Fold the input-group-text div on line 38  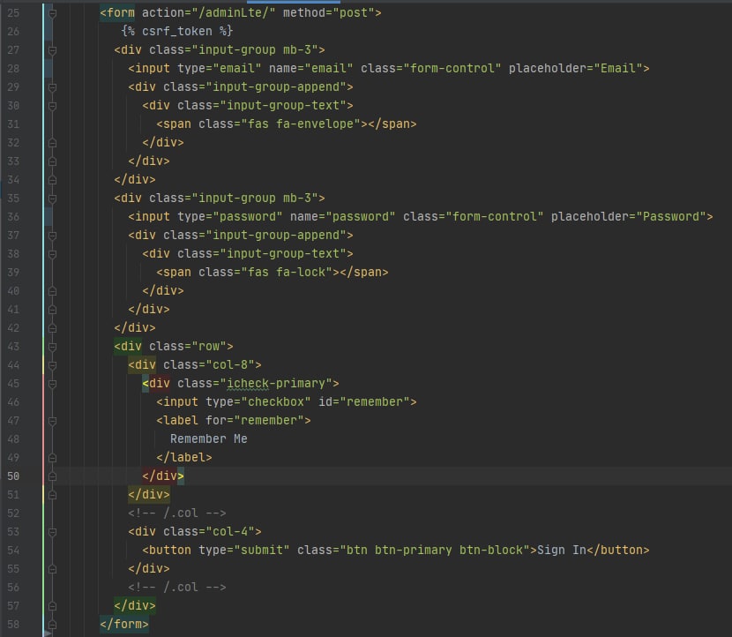click(x=52, y=254)
